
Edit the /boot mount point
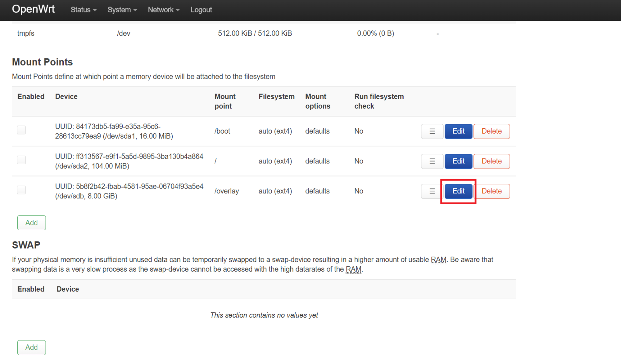click(x=458, y=131)
